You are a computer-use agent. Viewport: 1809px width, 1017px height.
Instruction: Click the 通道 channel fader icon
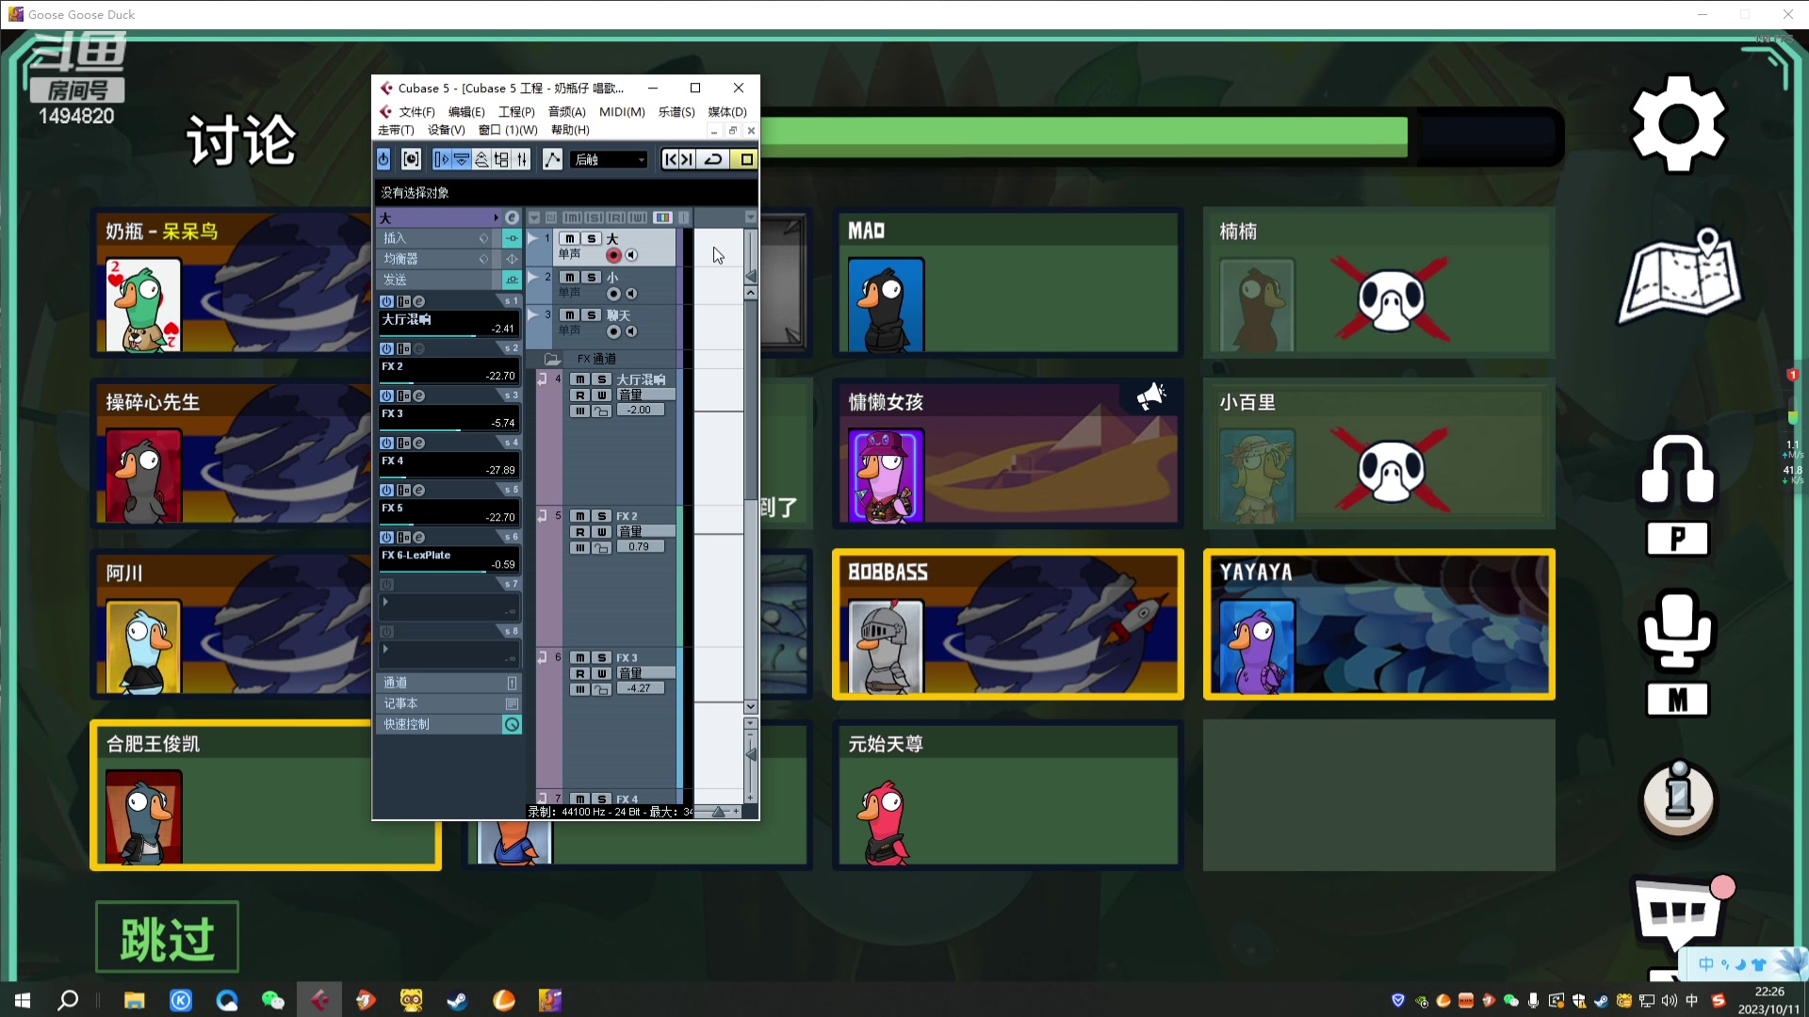click(x=512, y=683)
